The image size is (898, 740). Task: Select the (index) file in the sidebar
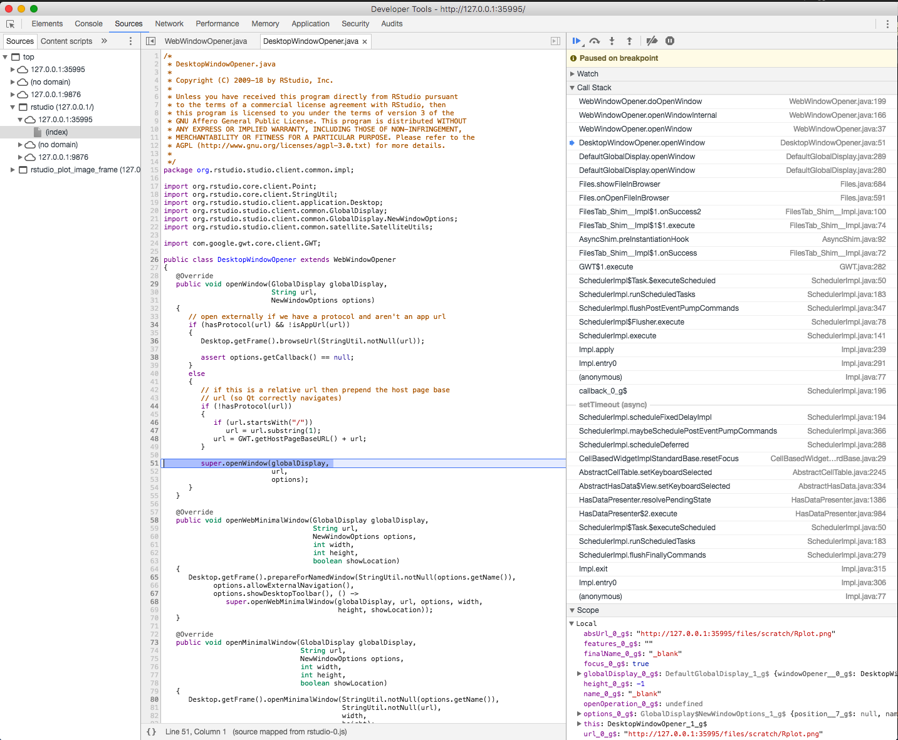click(57, 132)
